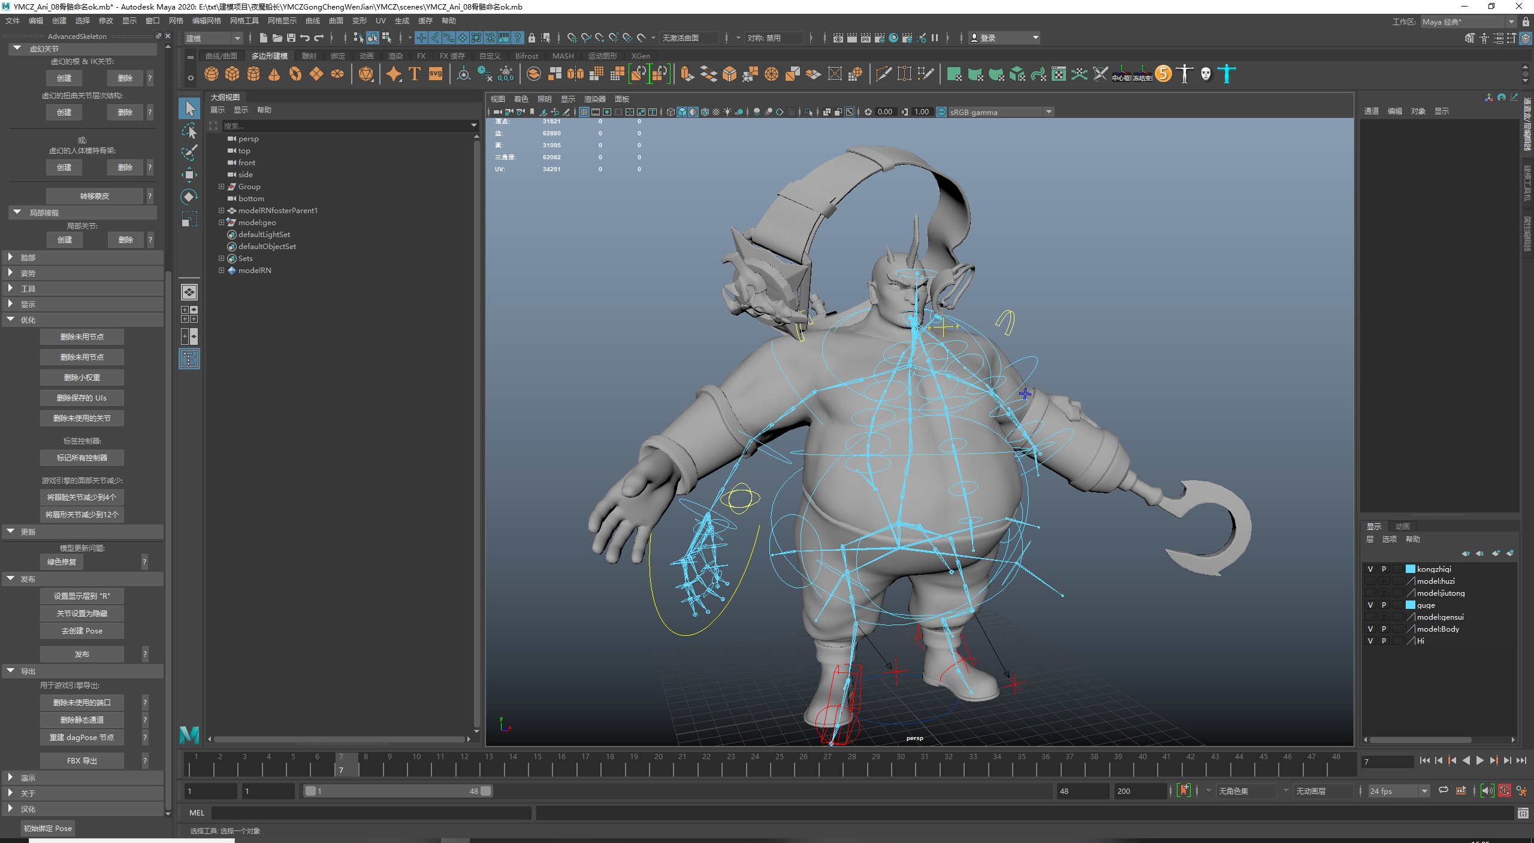Image resolution: width=1534 pixels, height=843 pixels.
Task: Toggle the V visibility of model:Body layer
Action: (x=1370, y=629)
